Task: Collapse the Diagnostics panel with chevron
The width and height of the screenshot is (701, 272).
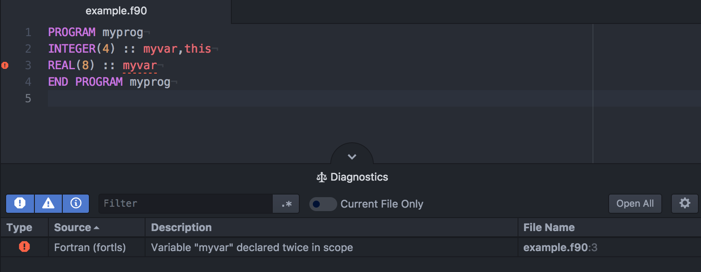Action: click(352, 156)
